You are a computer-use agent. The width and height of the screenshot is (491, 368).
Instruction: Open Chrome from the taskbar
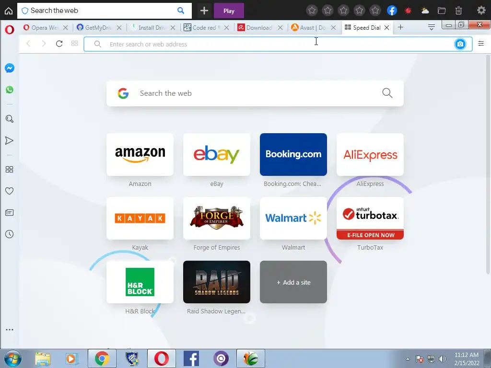(102, 358)
